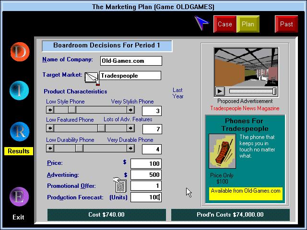The width and height of the screenshot is (307, 230).
Task: Click the phone image in the advertisement
Action: point(222,151)
